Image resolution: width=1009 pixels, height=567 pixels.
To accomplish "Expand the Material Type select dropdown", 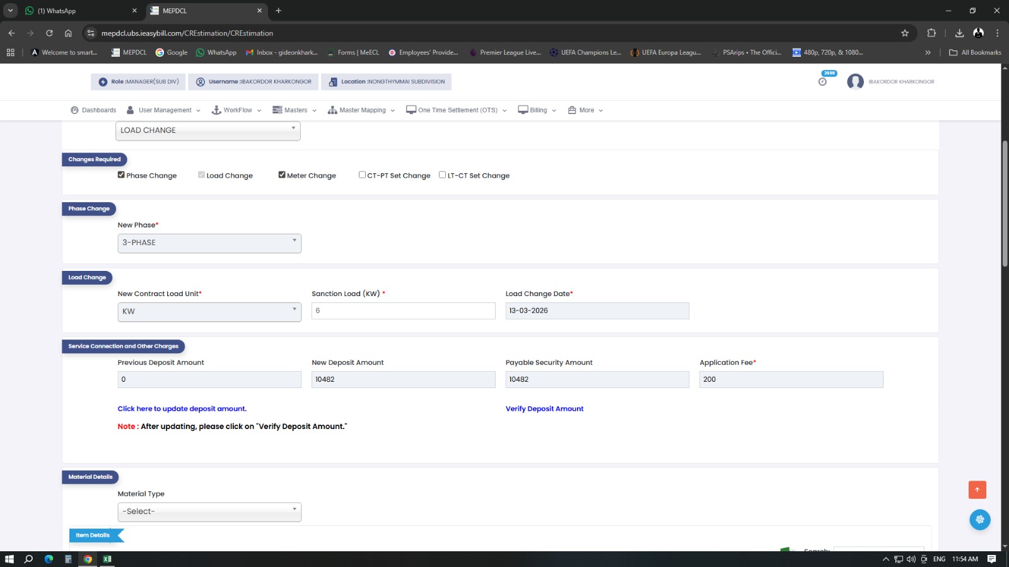I will pyautogui.click(x=209, y=512).
